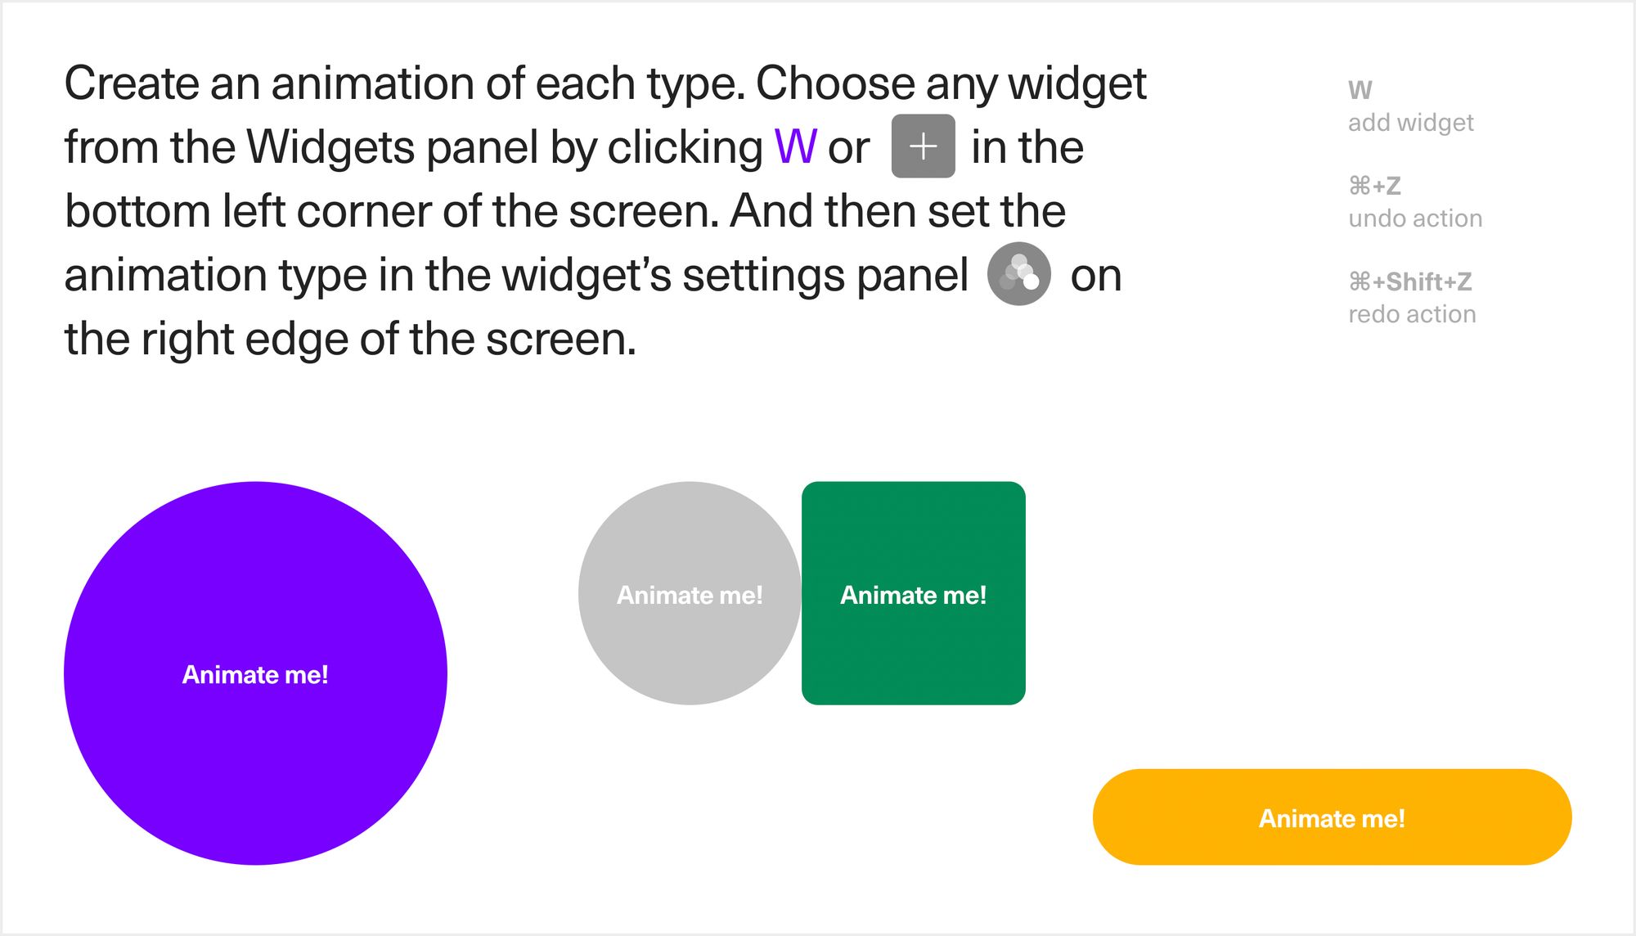
Task: Click the animation settings panel circle icon
Action: (1018, 274)
